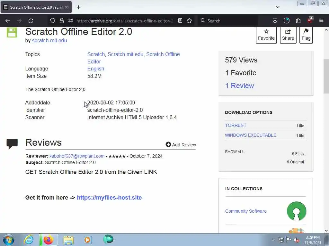The width and height of the screenshot is (329, 246).
Task: Click the '1 Favorite' text
Action: (x=241, y=73)
